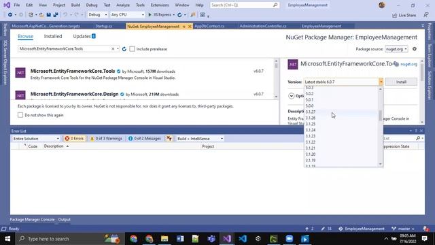Open Zoom from the taskbar
Screen dimensions: 435x245
tap(289, 239)
